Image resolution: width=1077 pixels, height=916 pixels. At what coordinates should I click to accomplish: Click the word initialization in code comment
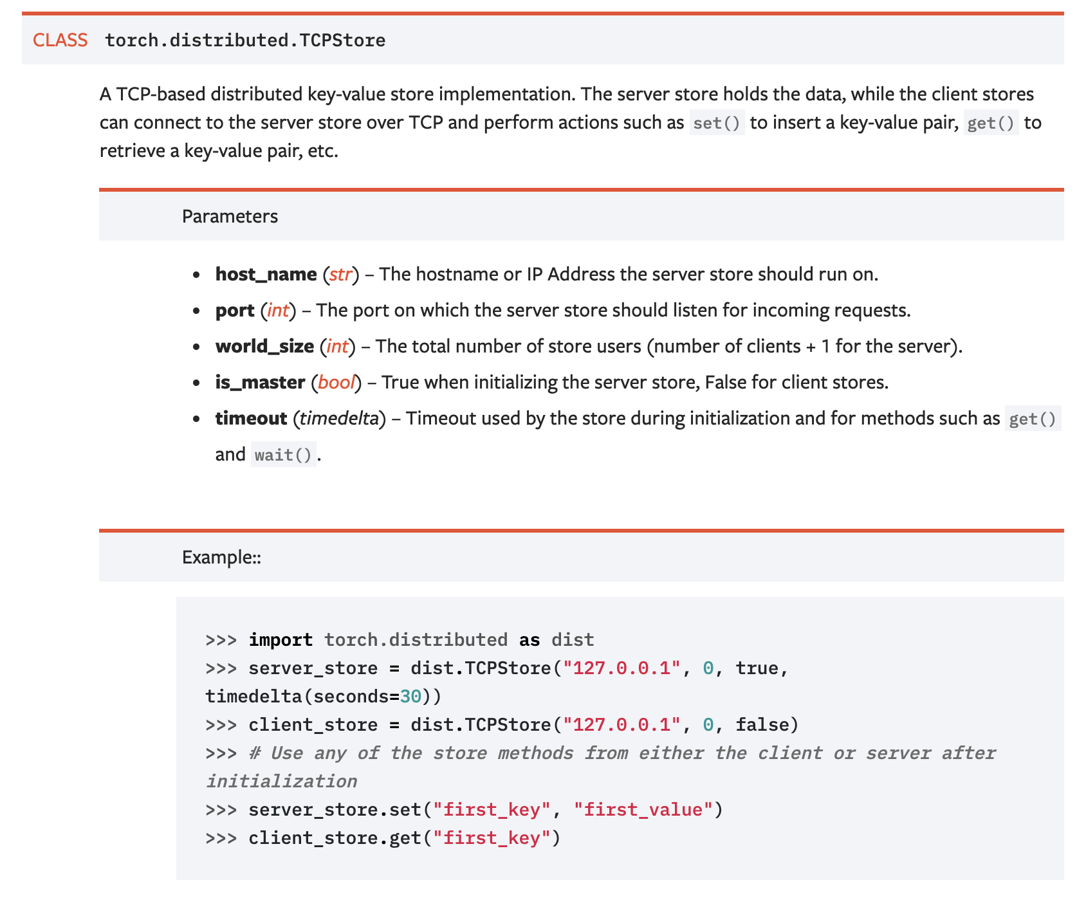(281, 782)
